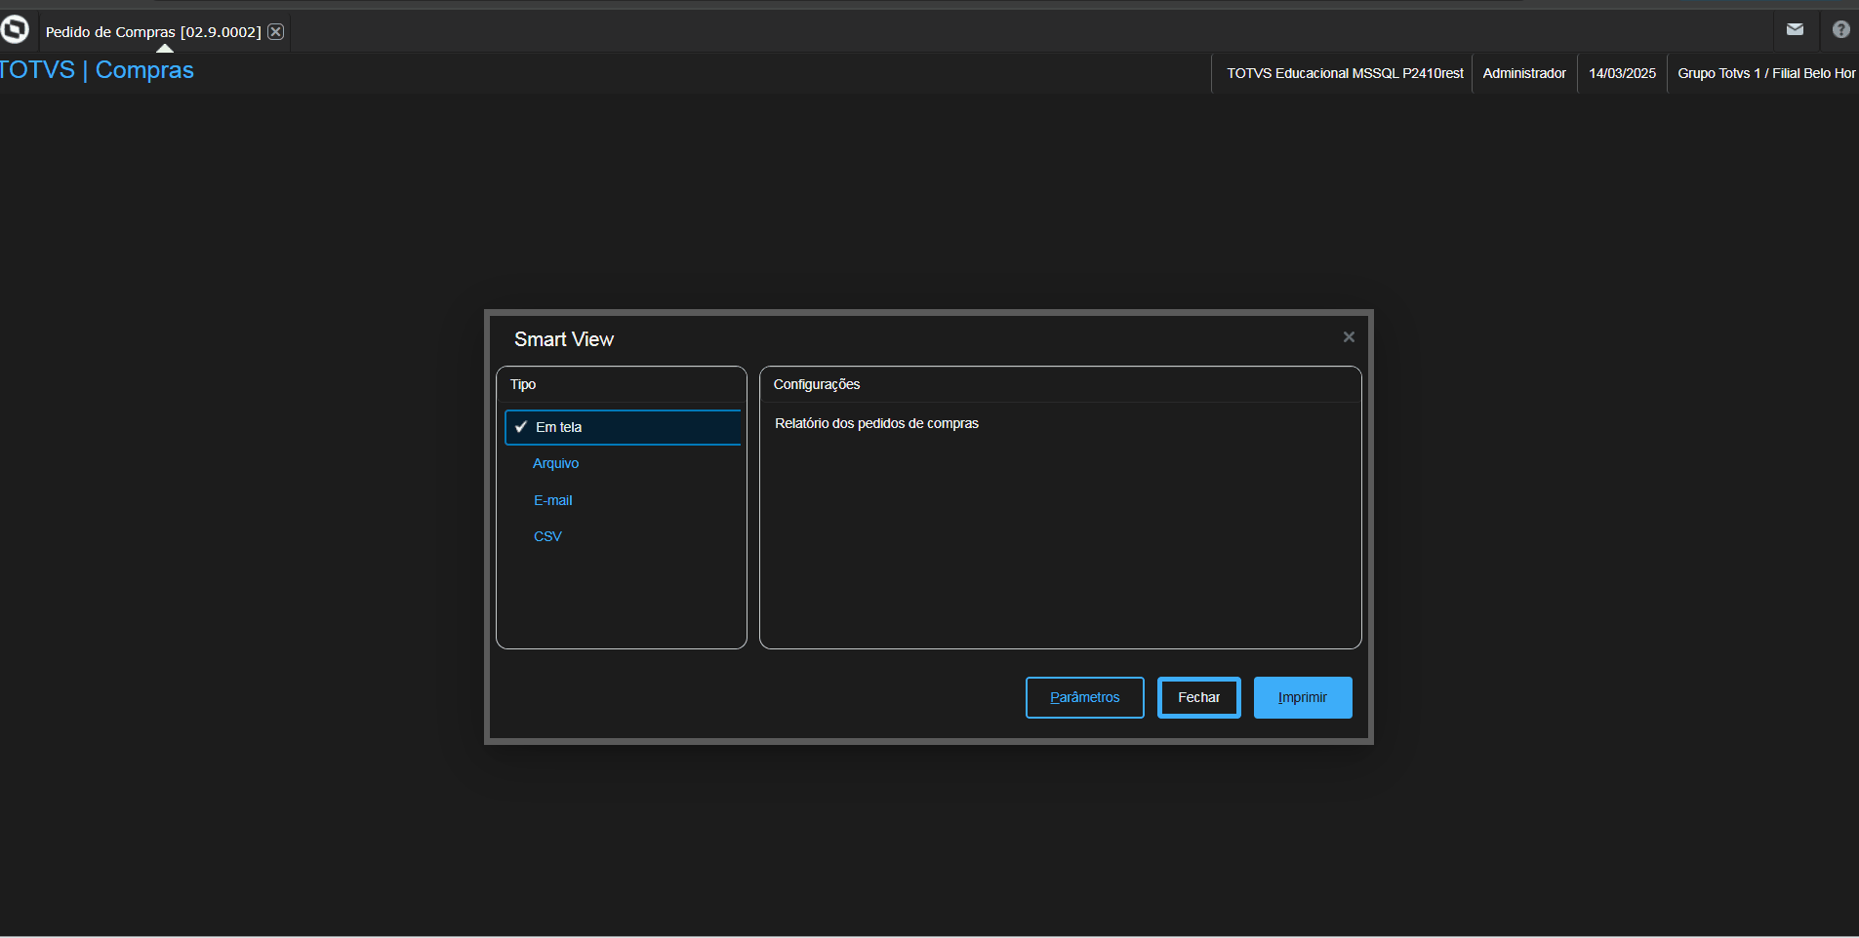Click the Smart View dialog title
This screenshot has height=938, width=1859.
[564, 339]
